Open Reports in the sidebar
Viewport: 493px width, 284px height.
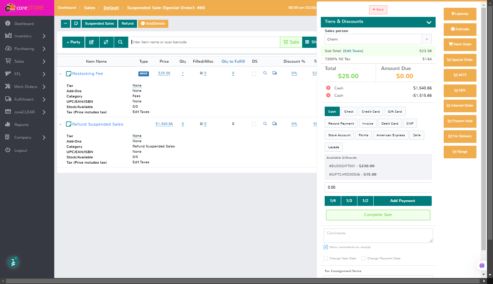pos(21,125)
